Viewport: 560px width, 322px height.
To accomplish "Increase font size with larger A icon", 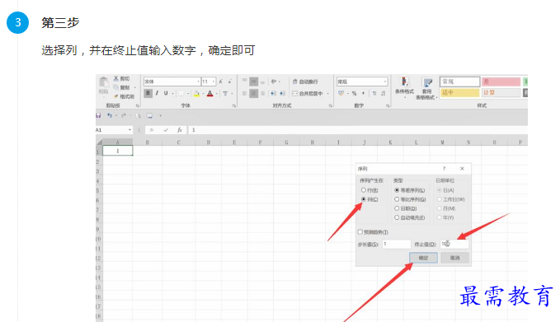I will tap(221, 82).
